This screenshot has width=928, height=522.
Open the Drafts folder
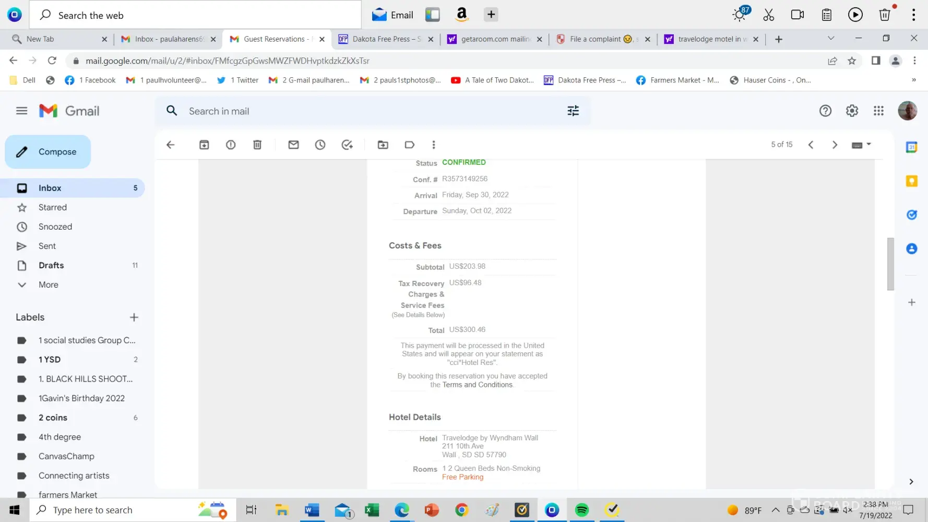(x=51, y=265)
